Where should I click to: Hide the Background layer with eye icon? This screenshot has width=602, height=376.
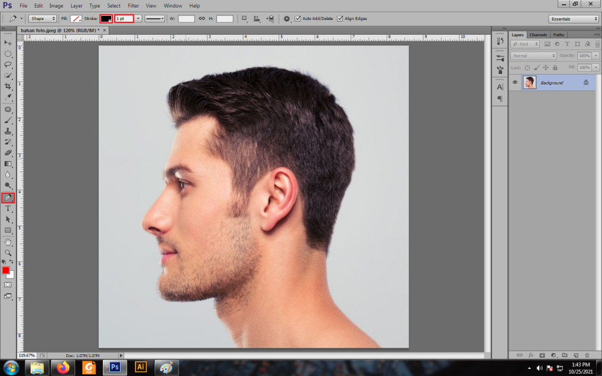515,83
